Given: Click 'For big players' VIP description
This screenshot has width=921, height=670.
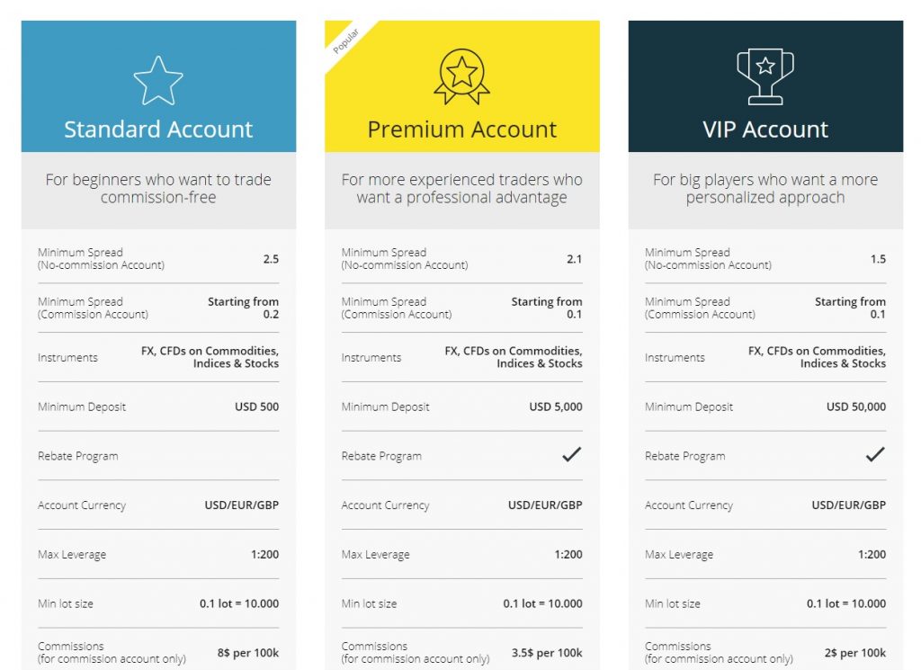Looking at the screenshot, I should 765,188.
